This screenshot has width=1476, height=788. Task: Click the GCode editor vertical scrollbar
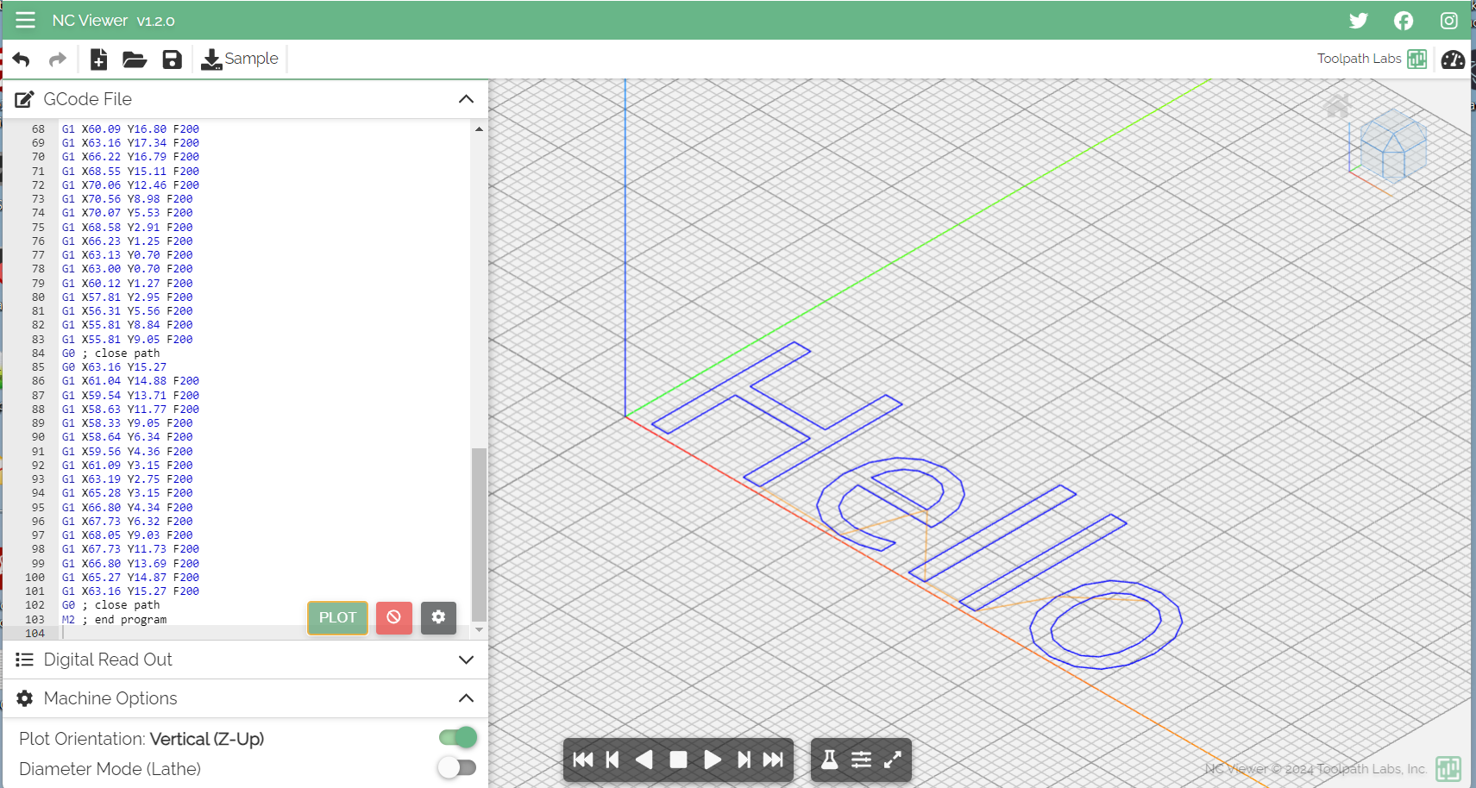click(x=479, y=533)
